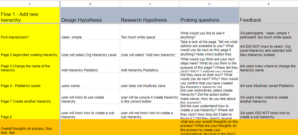Select column A header

coord(30,4)
